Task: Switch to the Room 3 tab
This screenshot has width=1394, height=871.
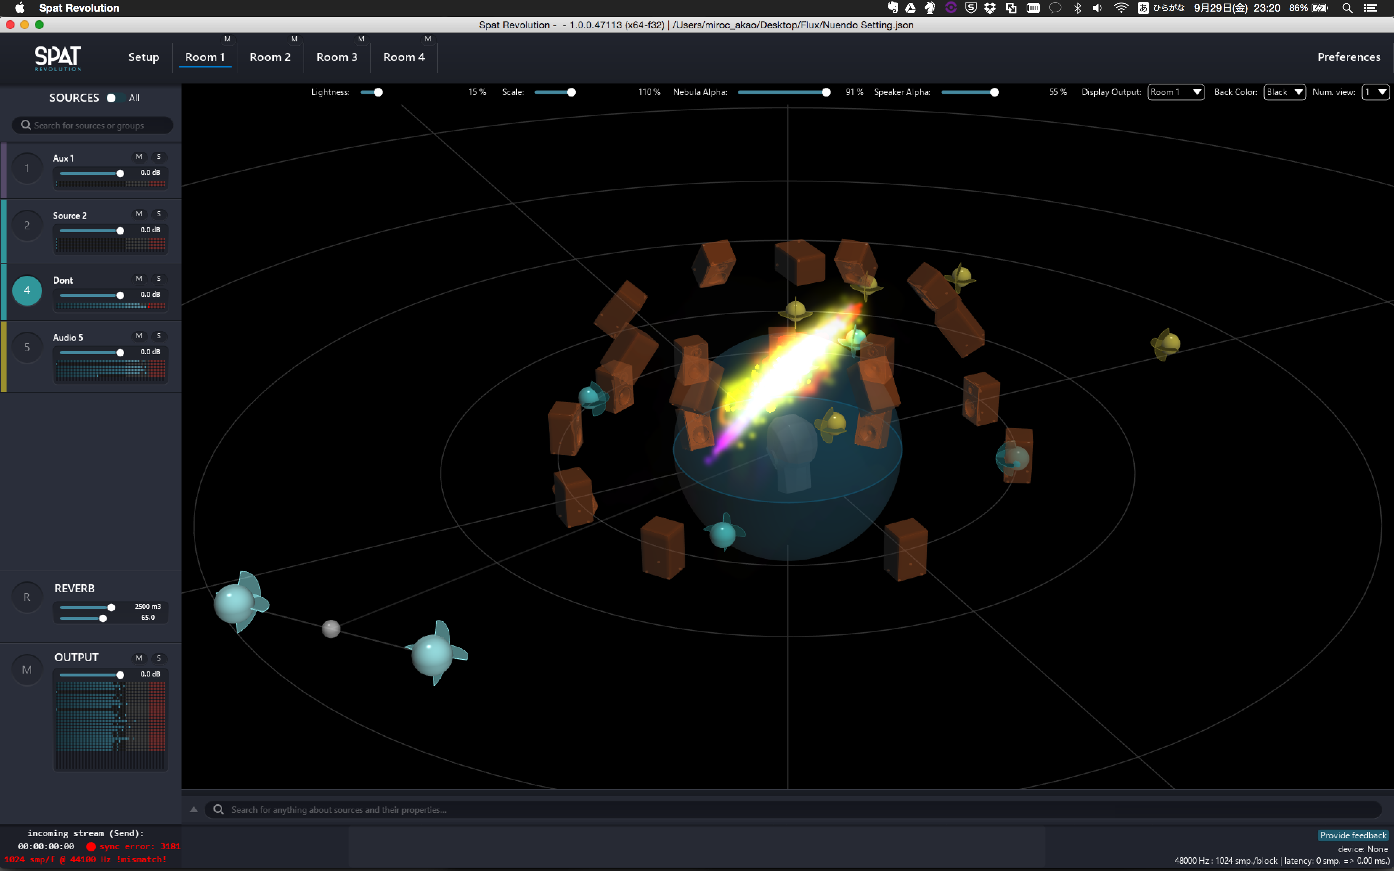Action: tap(337, 57)
